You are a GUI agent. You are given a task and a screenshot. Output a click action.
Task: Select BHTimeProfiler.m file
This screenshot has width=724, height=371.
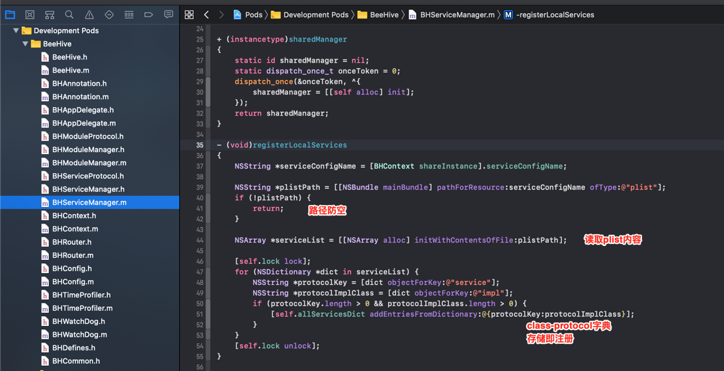pos(83,308)
